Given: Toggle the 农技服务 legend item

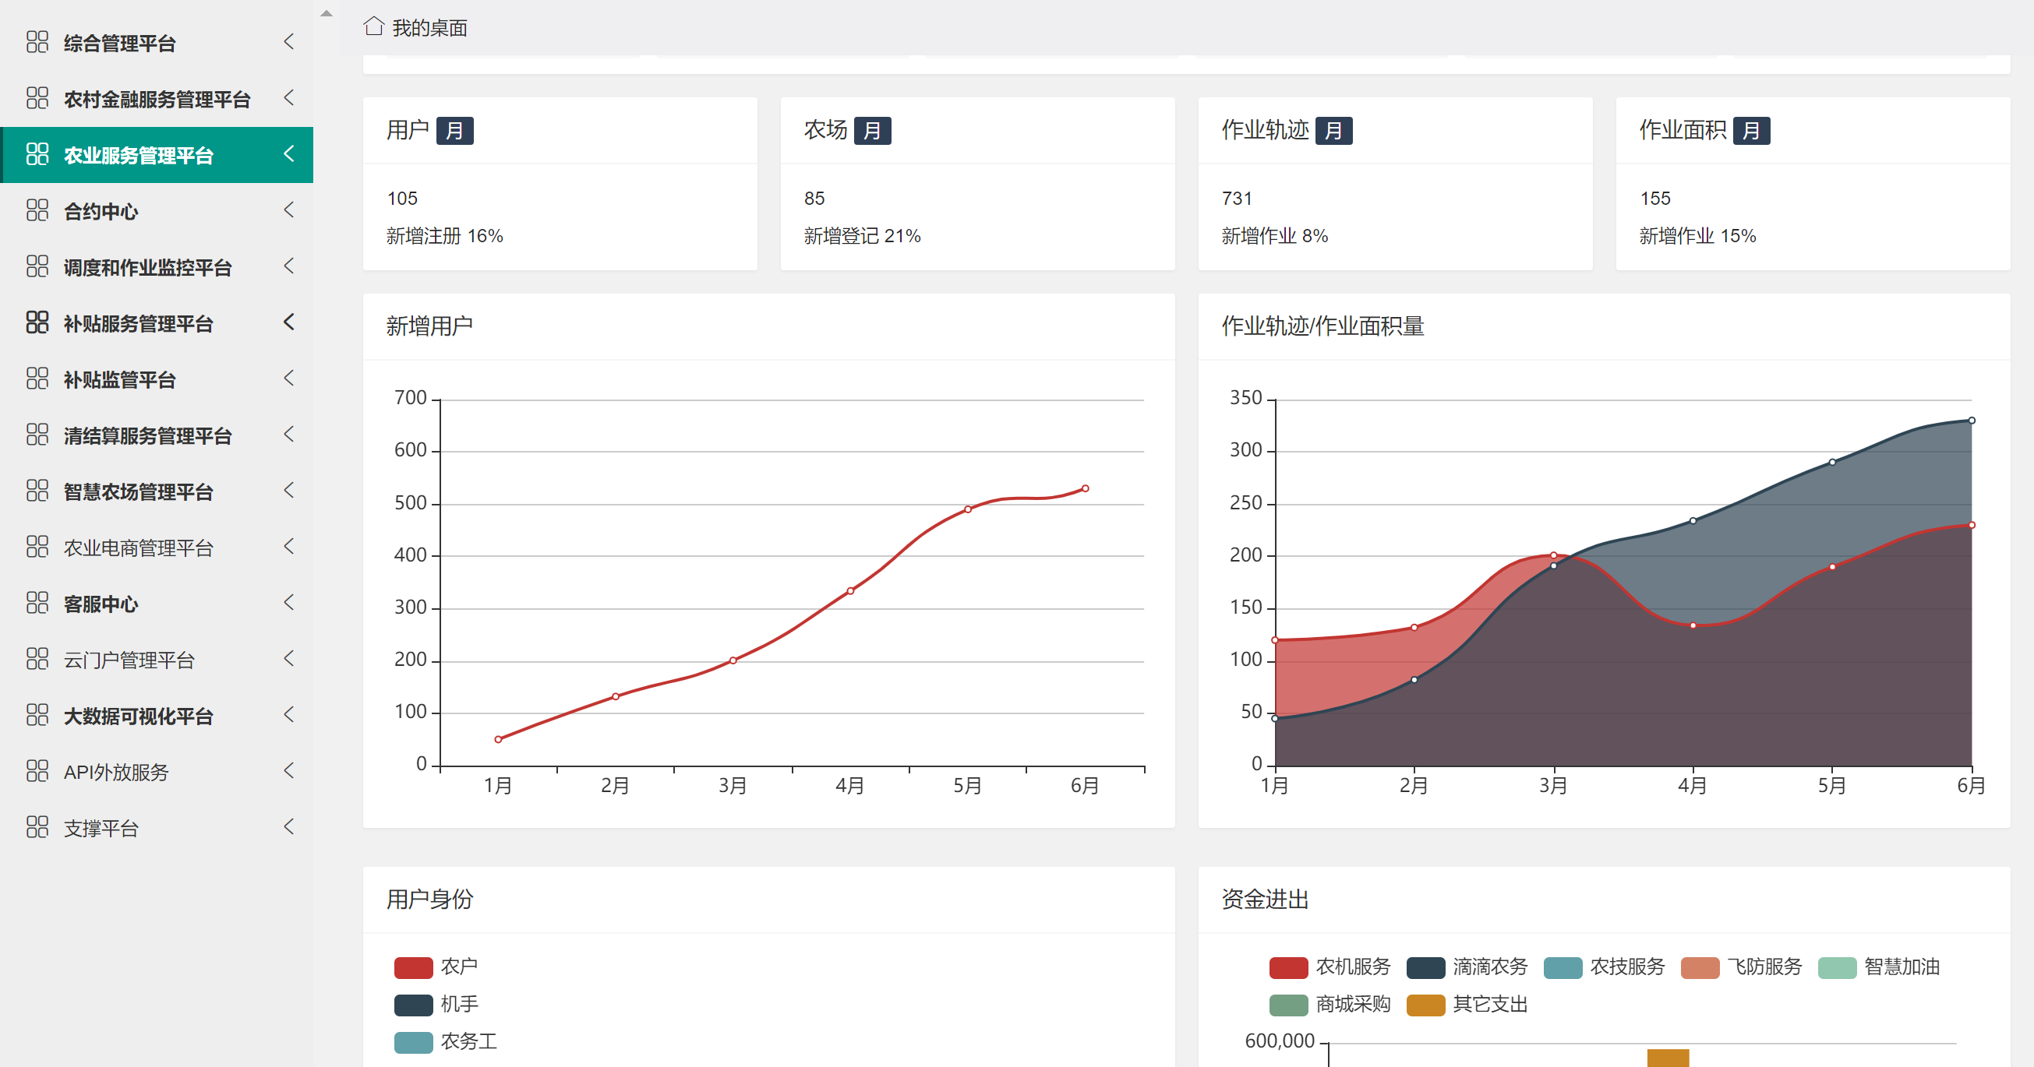Looking at the screenshot, I should 1605,967.
